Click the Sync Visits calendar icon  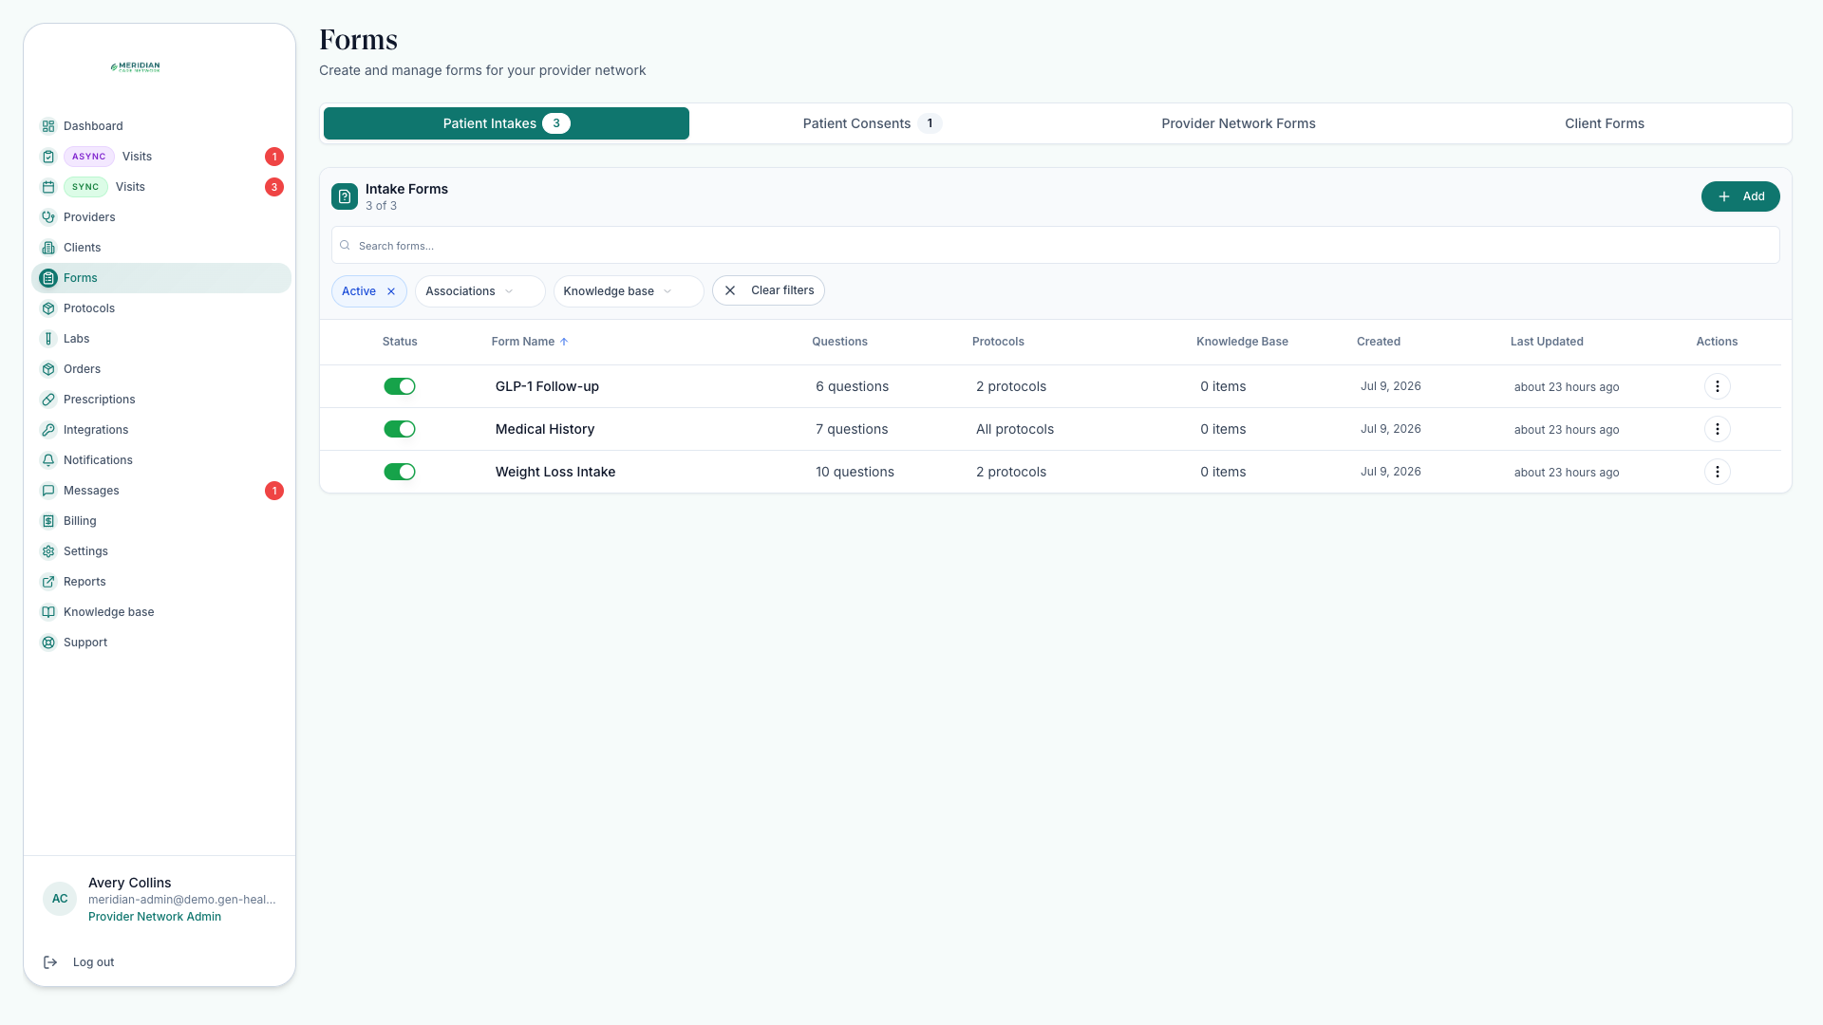pos(48,187)
